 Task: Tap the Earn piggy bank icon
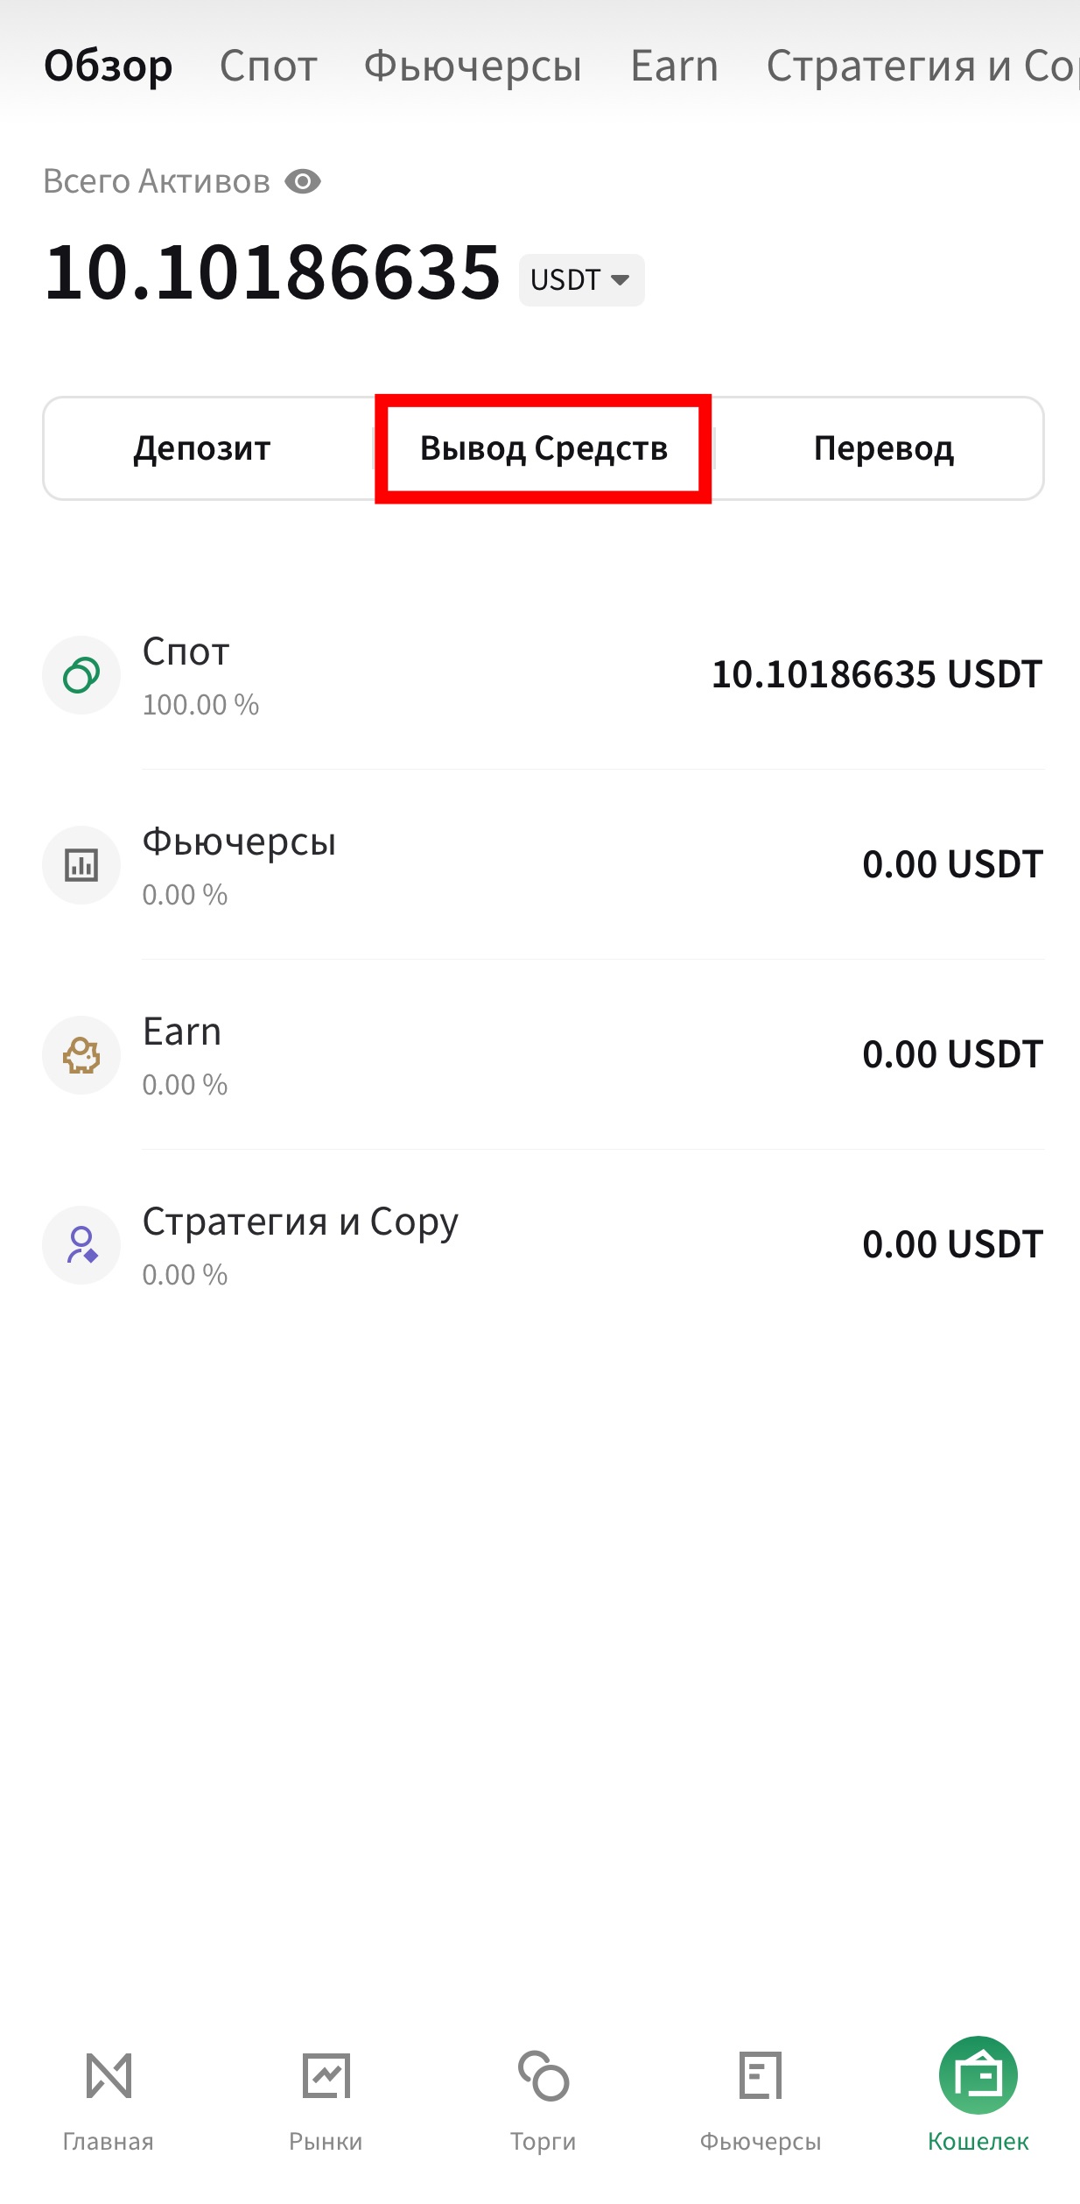[81, 1055]
